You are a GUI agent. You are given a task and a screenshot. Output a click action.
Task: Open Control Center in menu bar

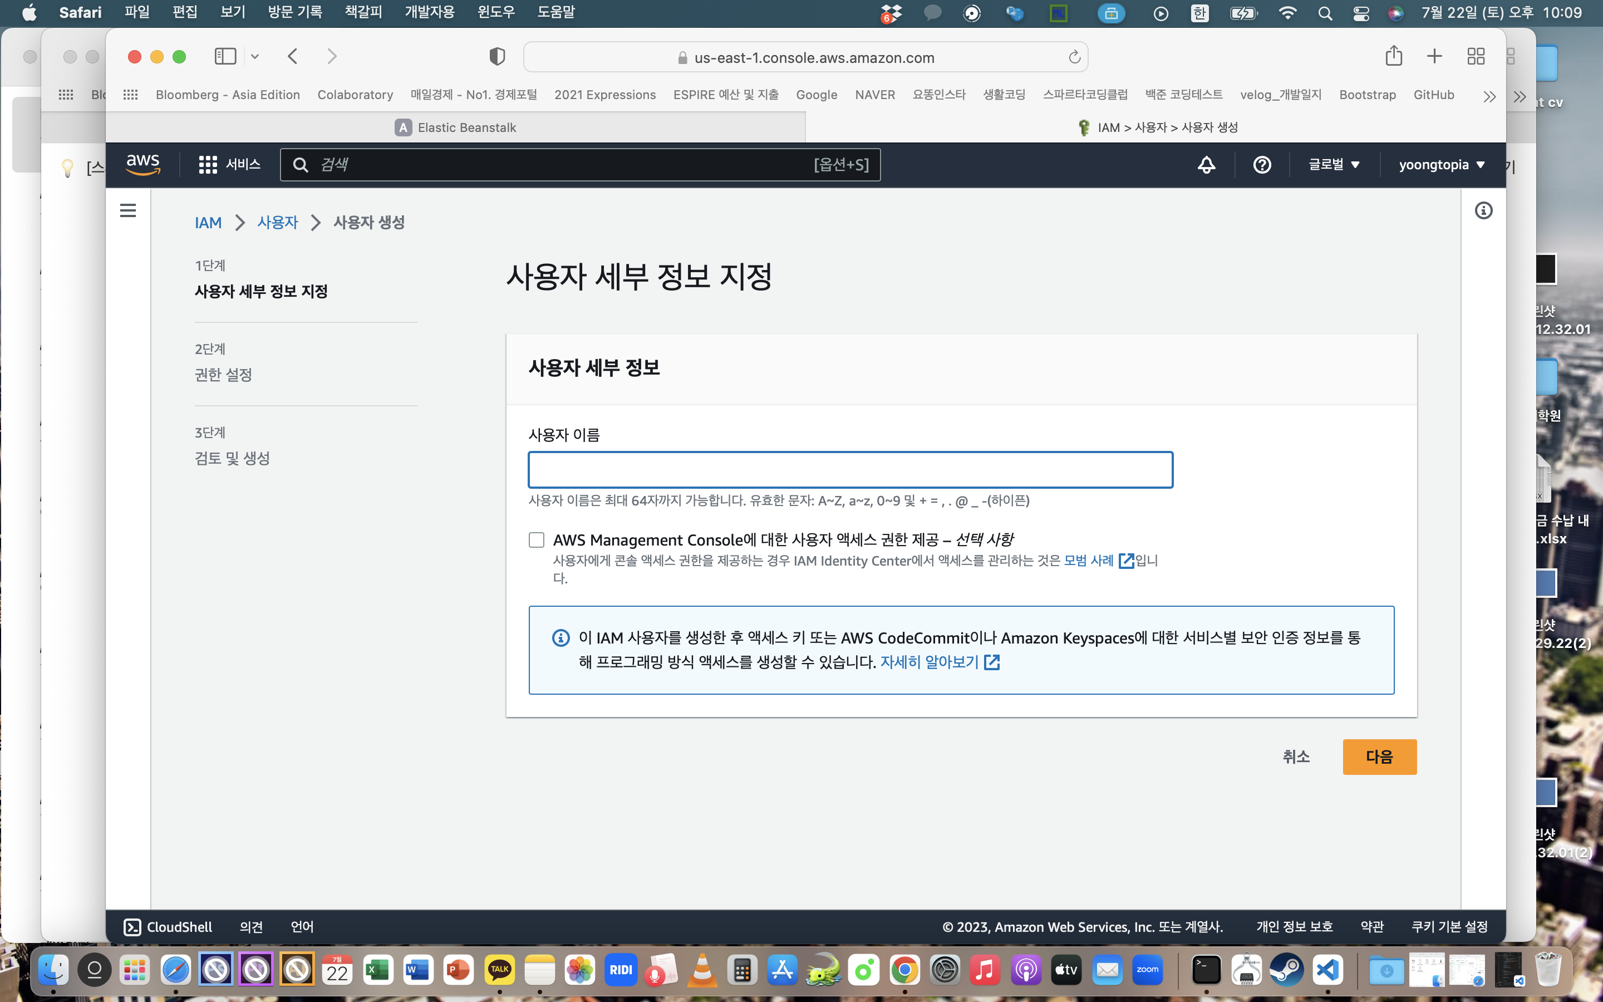(1360, 13)
